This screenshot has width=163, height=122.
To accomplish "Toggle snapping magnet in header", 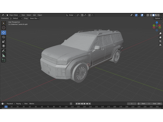I will click(x=82, y=15).
